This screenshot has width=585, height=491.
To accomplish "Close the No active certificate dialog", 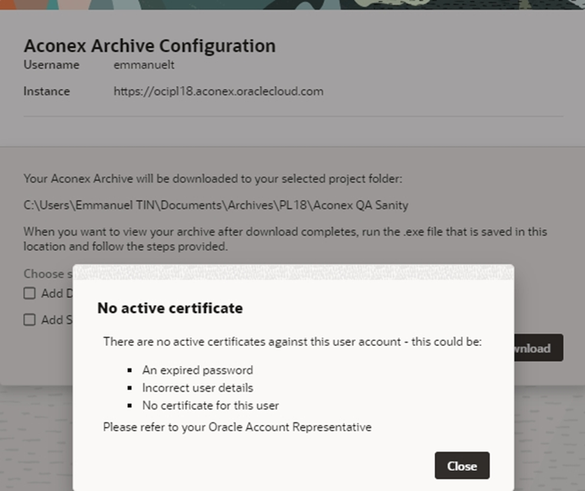I will coord(462,466).
